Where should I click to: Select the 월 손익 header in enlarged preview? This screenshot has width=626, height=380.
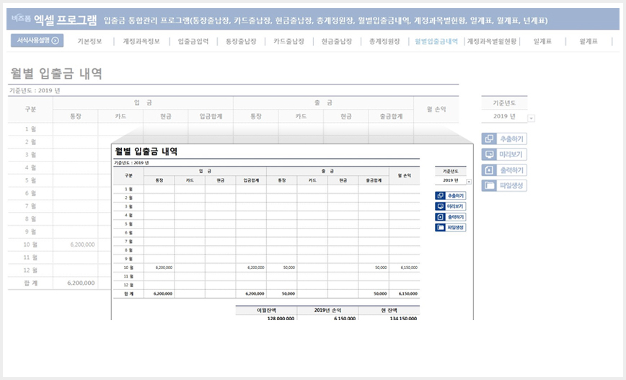point(405,176)
